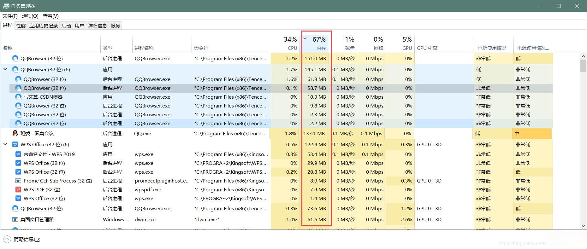Click the QQBrowser icon in 58.7 MB row
Image resolution: width=587 pixels, height=249 pixels.
point(18,88)
